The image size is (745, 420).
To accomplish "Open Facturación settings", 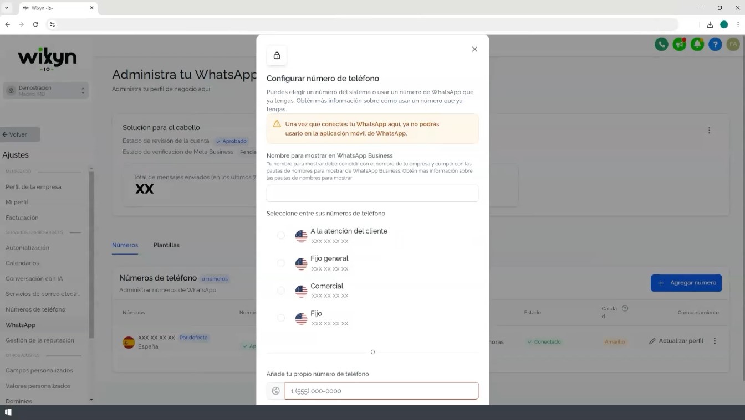I will (x=22, y=218).
